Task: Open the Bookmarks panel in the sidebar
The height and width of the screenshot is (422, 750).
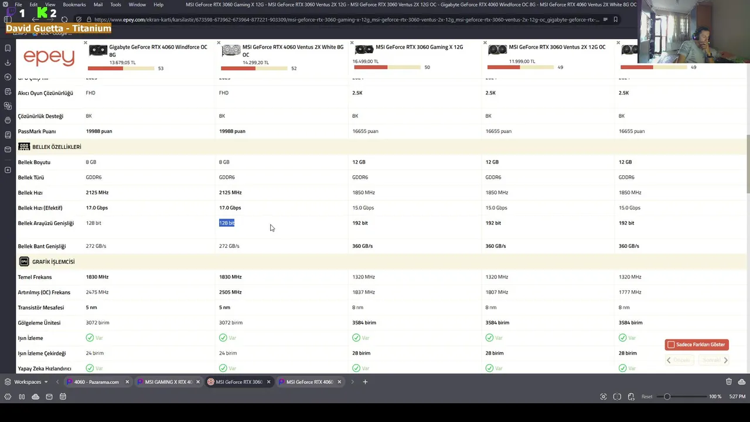Action: tap(8, 48)
